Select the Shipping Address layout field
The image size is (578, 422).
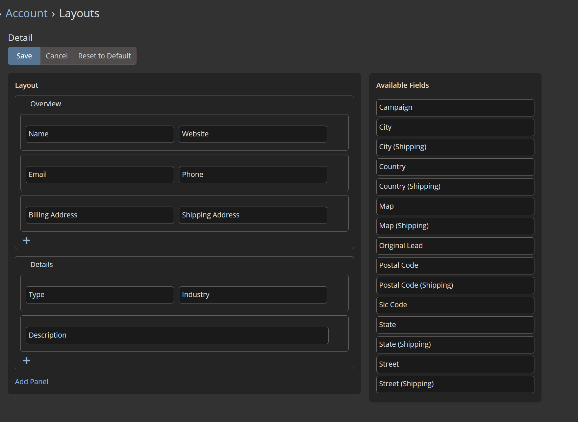click(253, 215)
